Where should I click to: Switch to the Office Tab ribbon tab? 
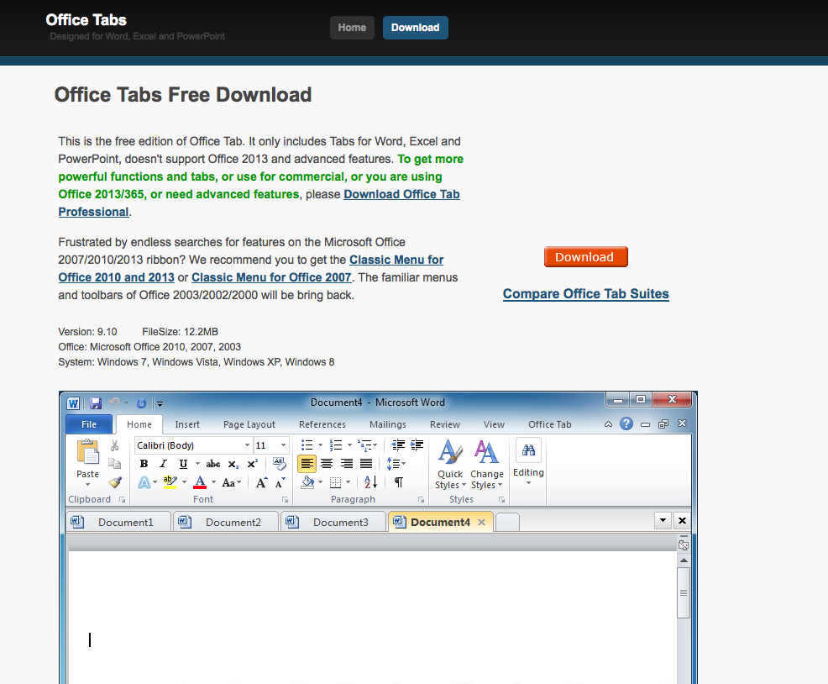tap(550, 424)
